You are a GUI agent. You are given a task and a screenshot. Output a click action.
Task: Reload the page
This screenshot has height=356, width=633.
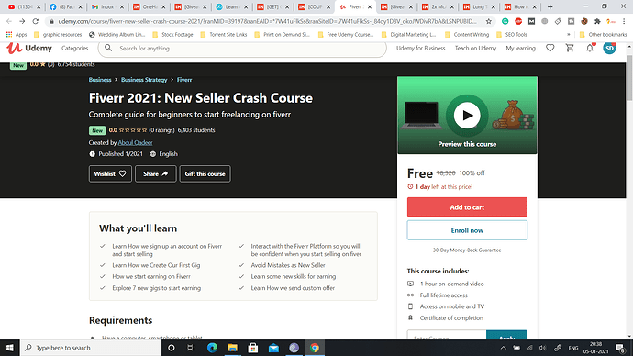36,21
